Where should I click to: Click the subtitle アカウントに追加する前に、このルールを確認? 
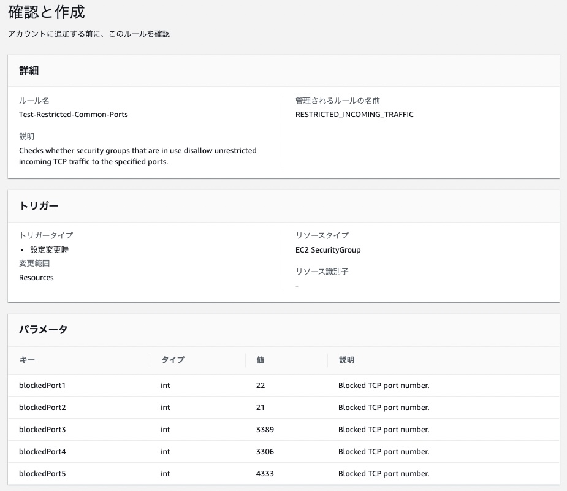[x=89, y=34]
